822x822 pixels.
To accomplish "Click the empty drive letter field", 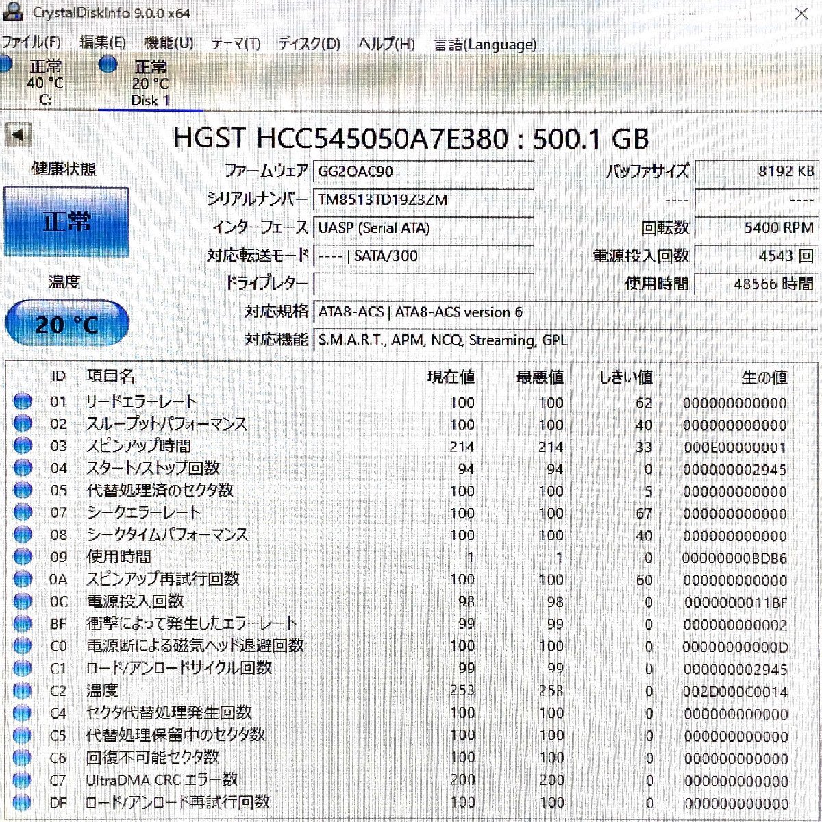I will click(x=424, y=283).
